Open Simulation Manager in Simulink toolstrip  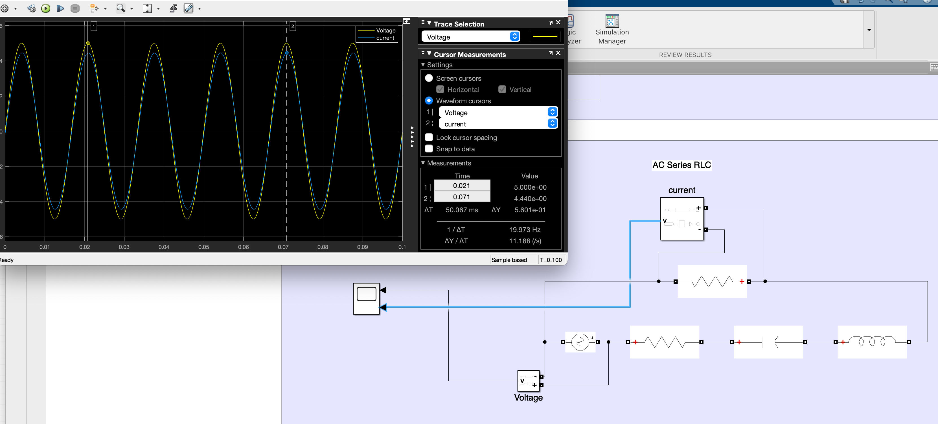pos(612,30)
